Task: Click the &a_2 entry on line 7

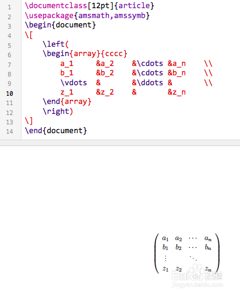Action: (105, 64)
